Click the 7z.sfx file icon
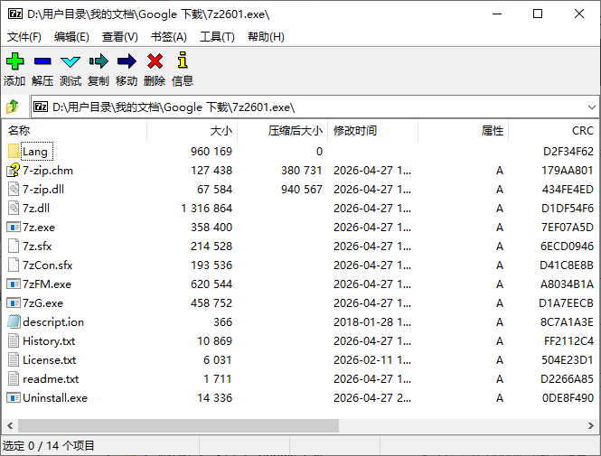 point(14,246)
